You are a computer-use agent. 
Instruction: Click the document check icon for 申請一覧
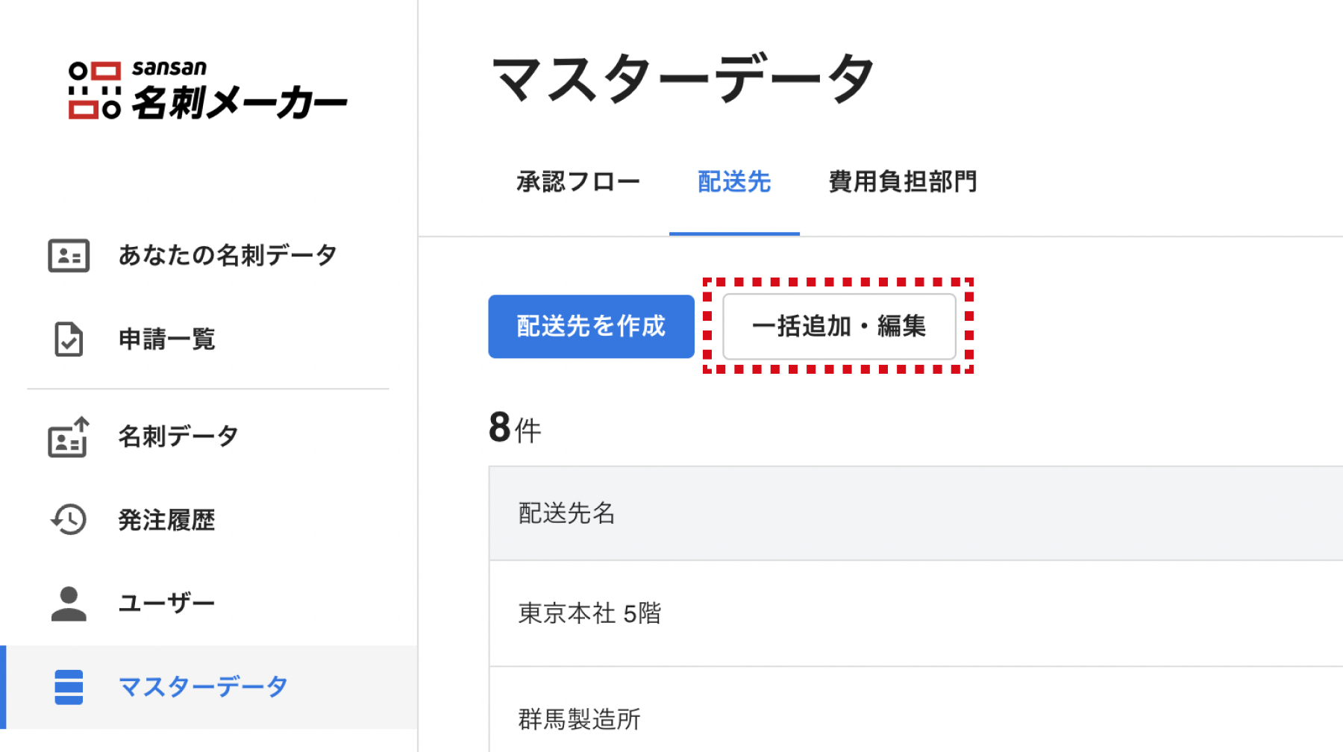click(x=69, y=339)
